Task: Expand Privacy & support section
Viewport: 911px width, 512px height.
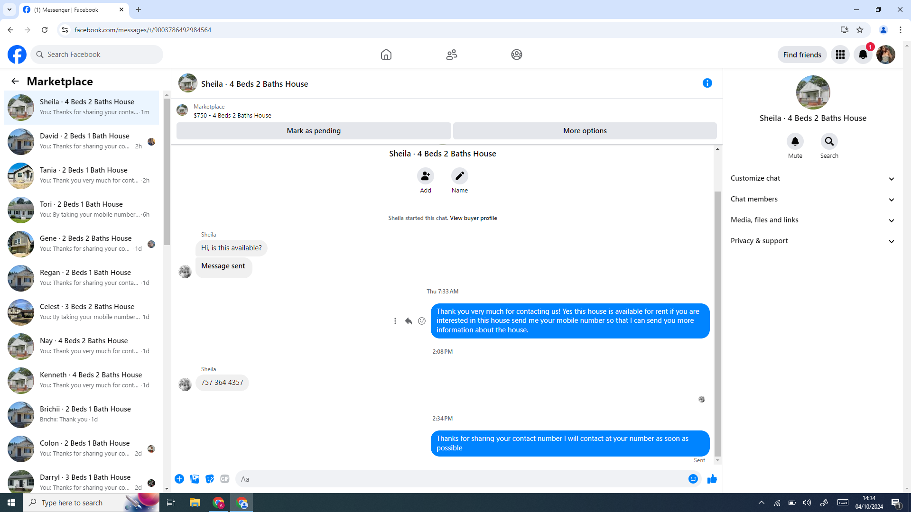Action: (813, 241)
